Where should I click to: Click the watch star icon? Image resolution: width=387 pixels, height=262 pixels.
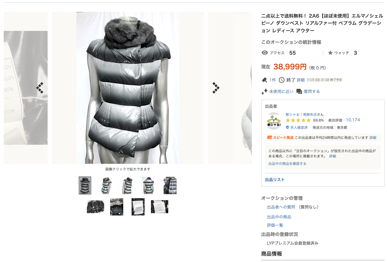pos(330,53)
